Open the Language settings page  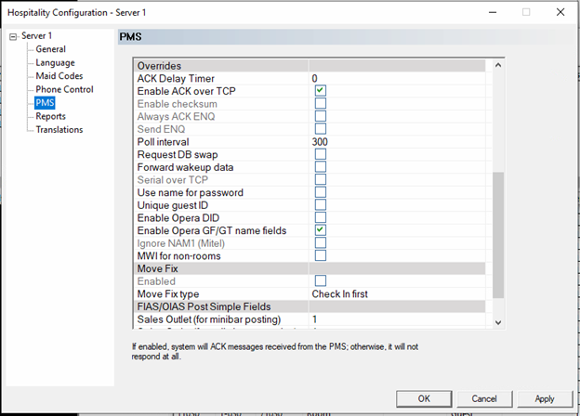point(55,63)
